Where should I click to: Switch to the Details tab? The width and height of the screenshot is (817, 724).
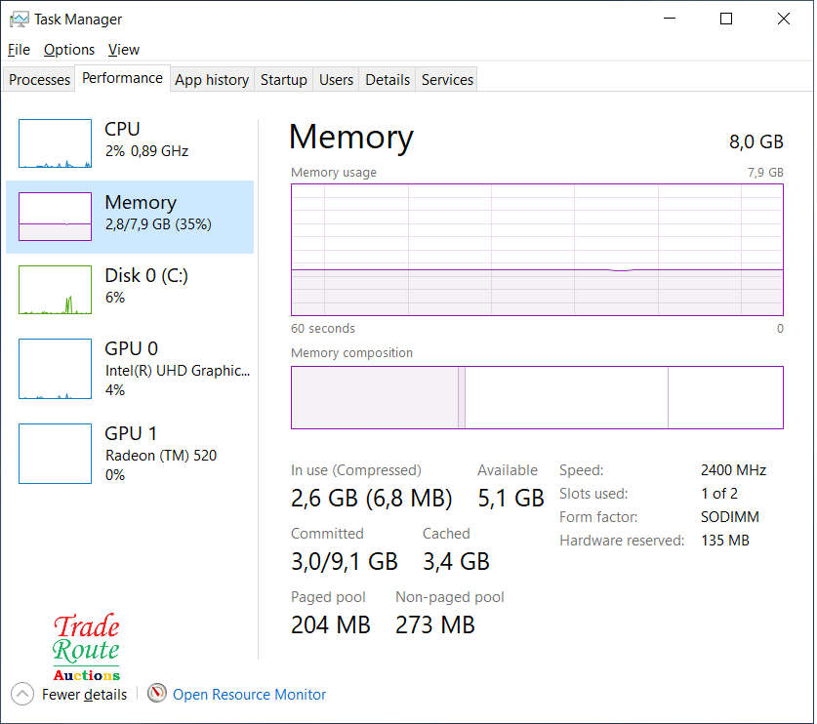pos(388,80)
